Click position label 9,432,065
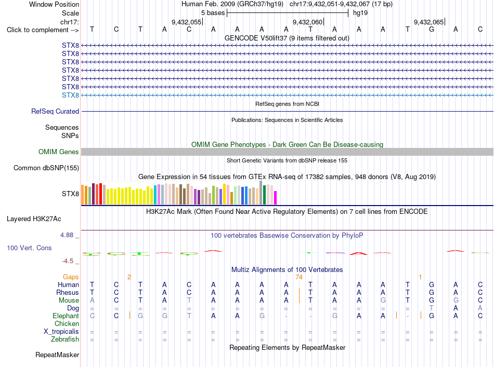Screen dimensions: 494x367 (429, 22)
